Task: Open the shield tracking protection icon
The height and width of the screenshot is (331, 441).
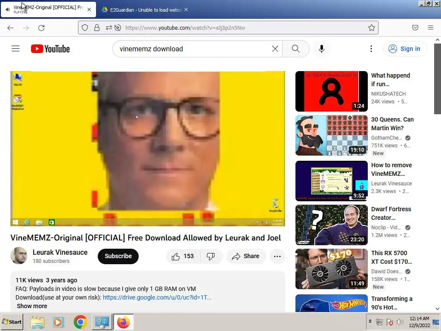Action: tap(85, 28)
